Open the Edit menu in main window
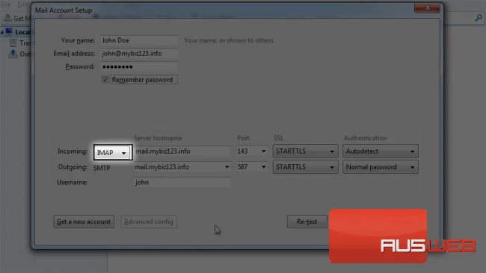Screen dimensions: 486x273 22,4
